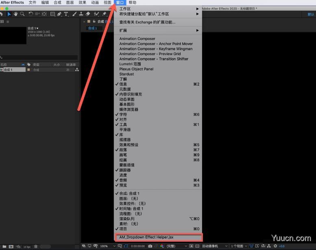Toggle transparency grid in viewer footer

tap(197, 246)
